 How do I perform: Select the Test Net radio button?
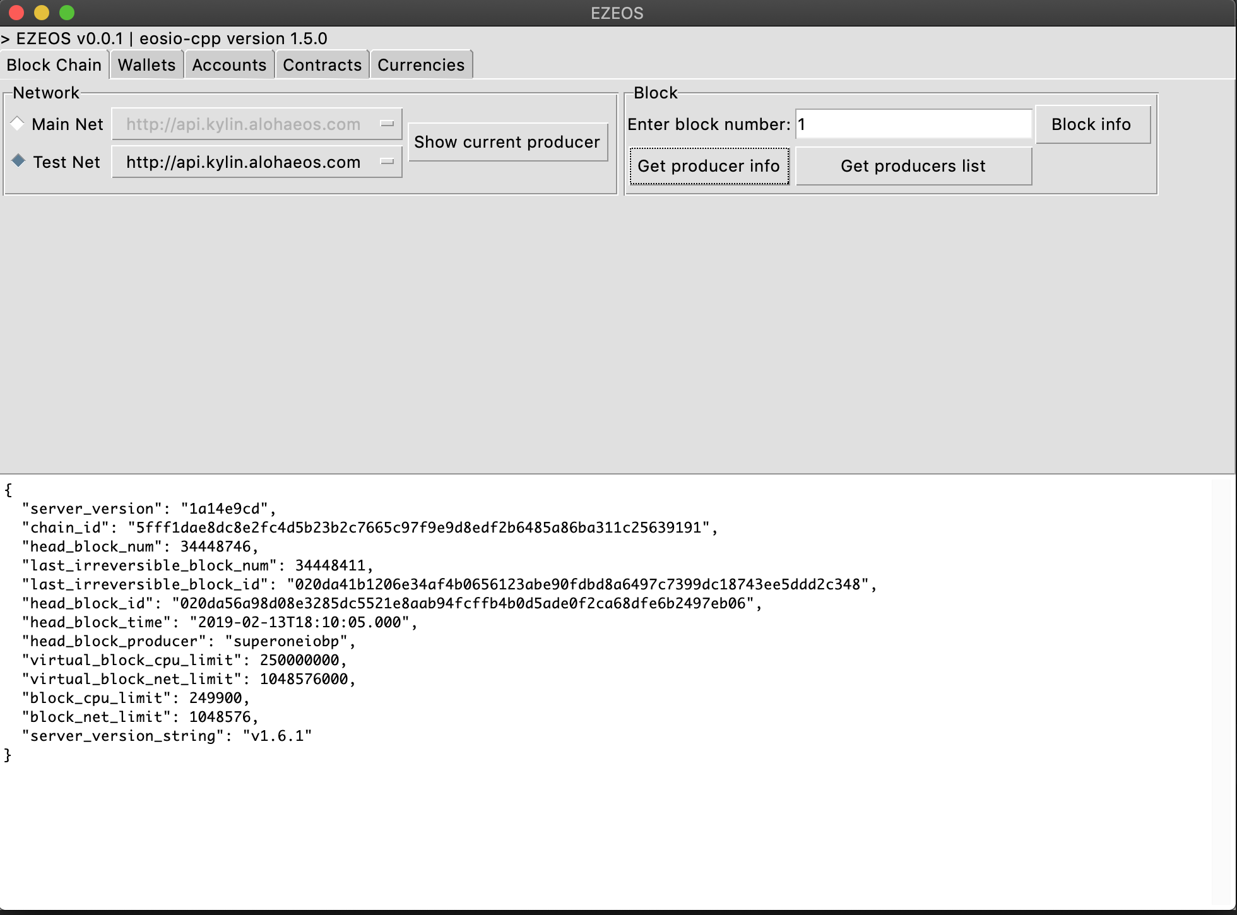coord(18,162)
